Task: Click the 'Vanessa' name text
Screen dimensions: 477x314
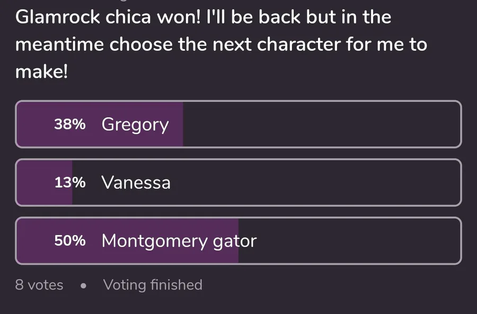Action: [x=136, y=183]
